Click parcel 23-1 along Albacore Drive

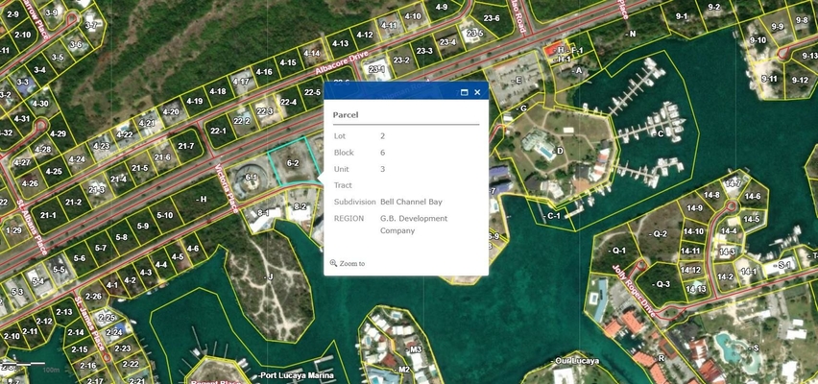(376, 69)
